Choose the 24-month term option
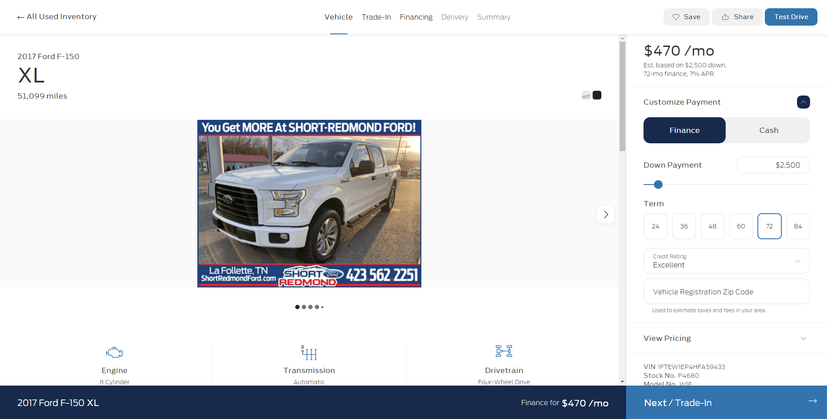Image resolution: width=827 pixels, height=419 pixels. pyautogui.click(x=655, y=226)
